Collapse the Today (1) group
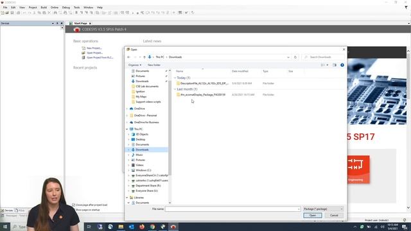 [x=175, y=78]
